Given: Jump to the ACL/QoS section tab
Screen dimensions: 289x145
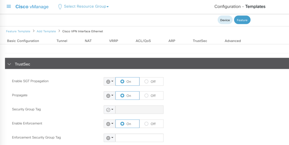Looking at the screenshot, I should pos(143,41).
